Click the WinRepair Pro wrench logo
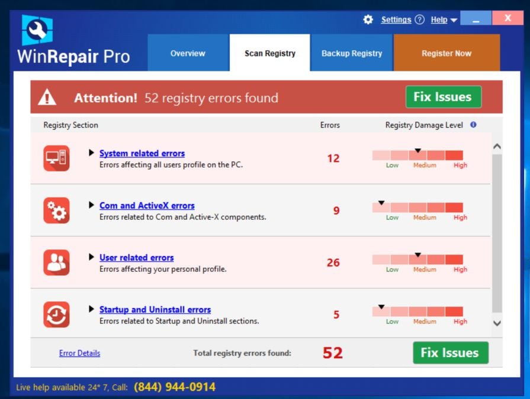Viewport: 530px width, 399px height. [37, 30]
